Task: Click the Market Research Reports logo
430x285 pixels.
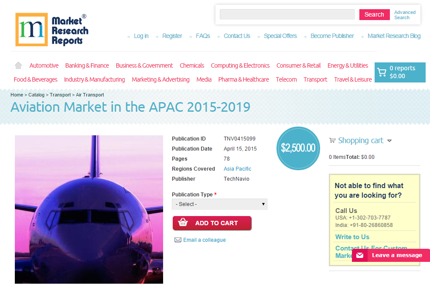Action: pyautogui.click(x=51, y=28)
